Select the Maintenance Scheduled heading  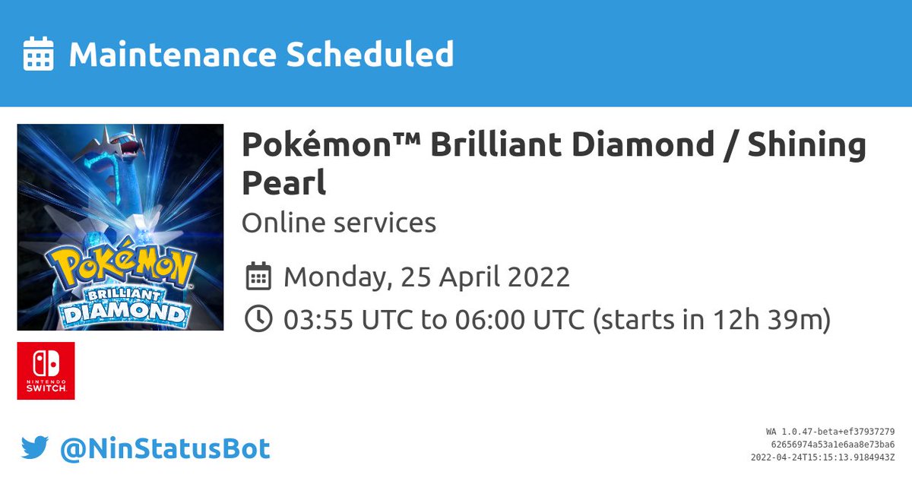(261, 54)
